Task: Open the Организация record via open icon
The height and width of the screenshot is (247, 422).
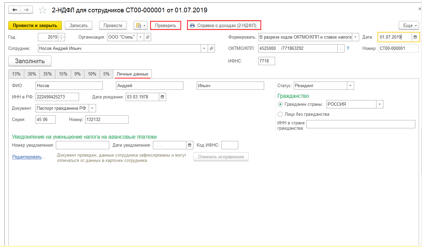Action: pos(148,37)
